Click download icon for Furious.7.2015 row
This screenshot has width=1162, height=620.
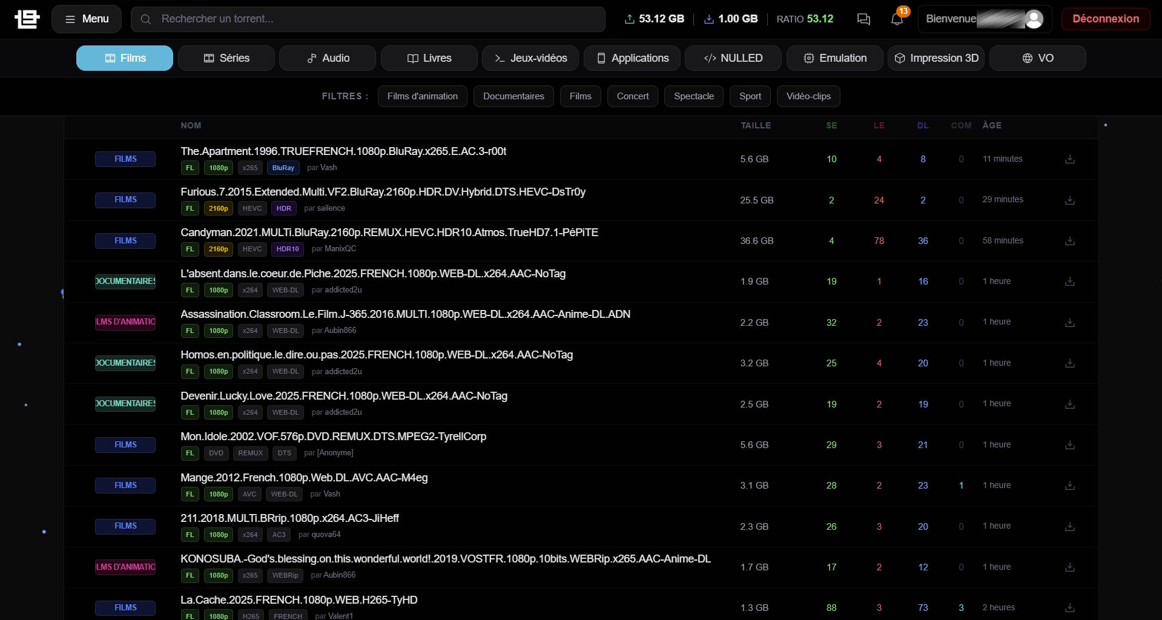pos(1069,200)
